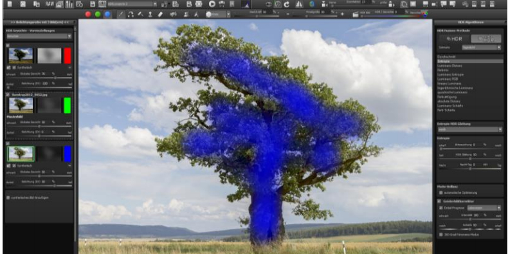
Task: Click the RAW module icon
Action: point(50,5)
